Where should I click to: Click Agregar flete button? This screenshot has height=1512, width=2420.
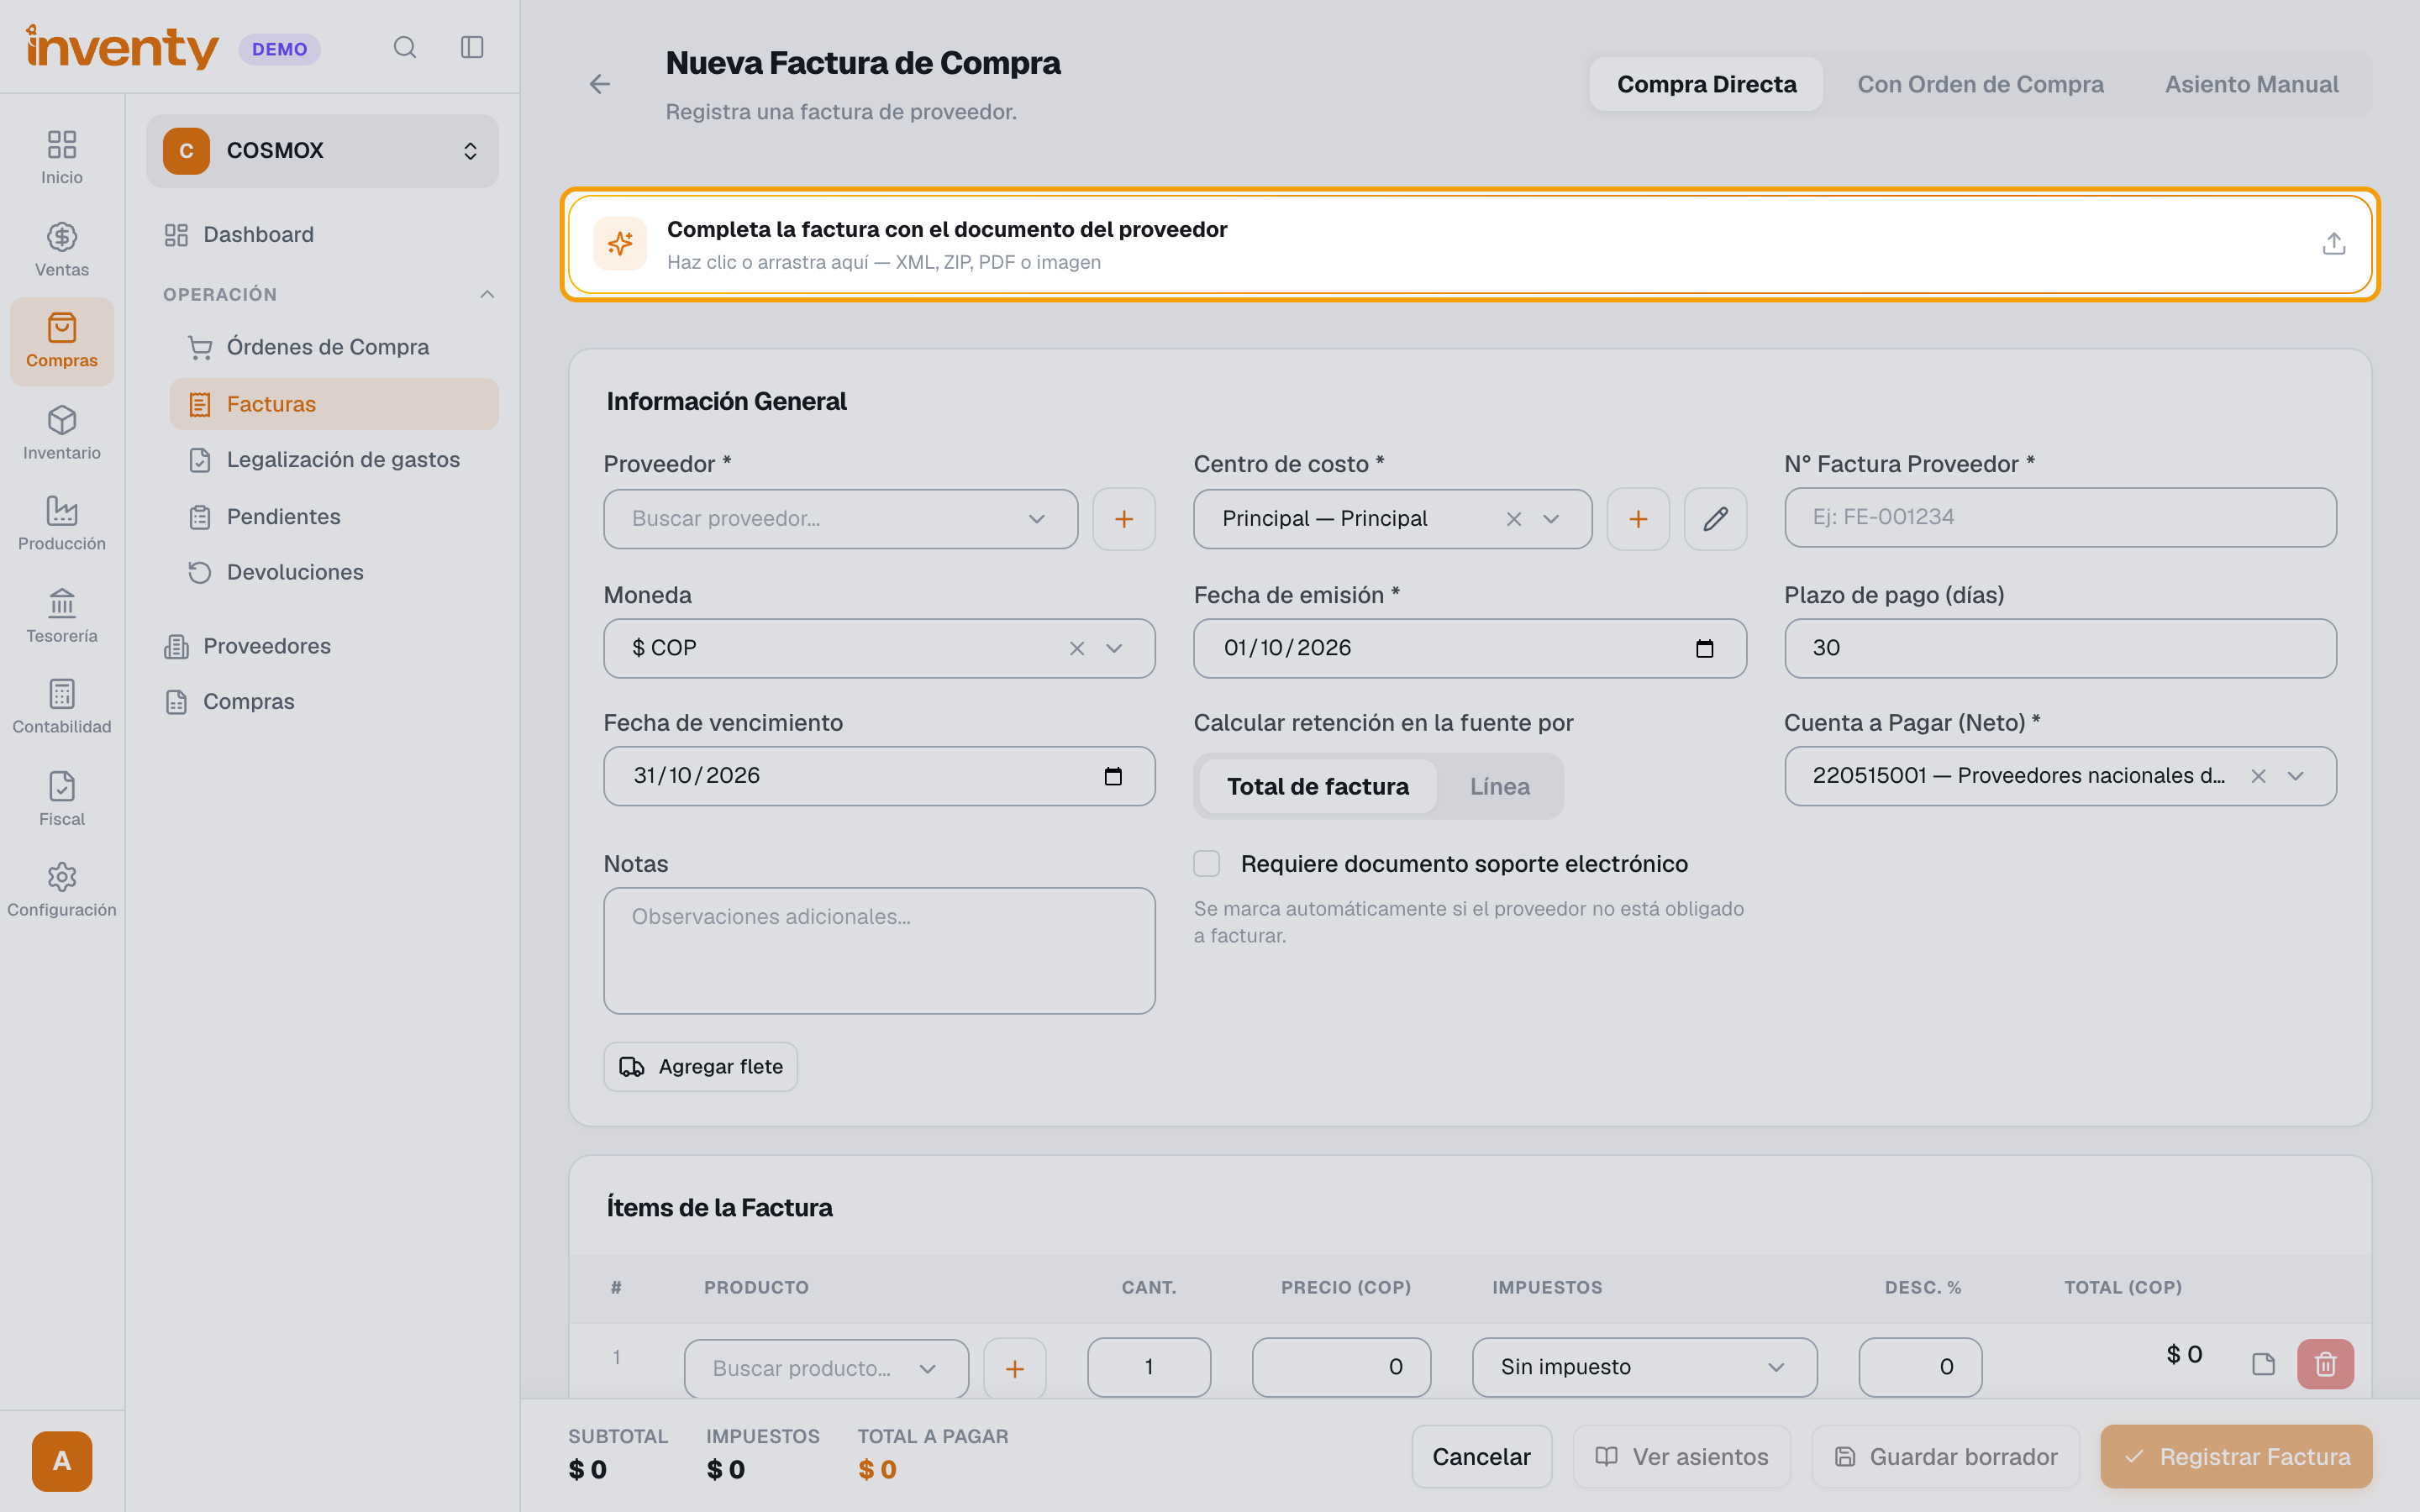point(701,1066)
